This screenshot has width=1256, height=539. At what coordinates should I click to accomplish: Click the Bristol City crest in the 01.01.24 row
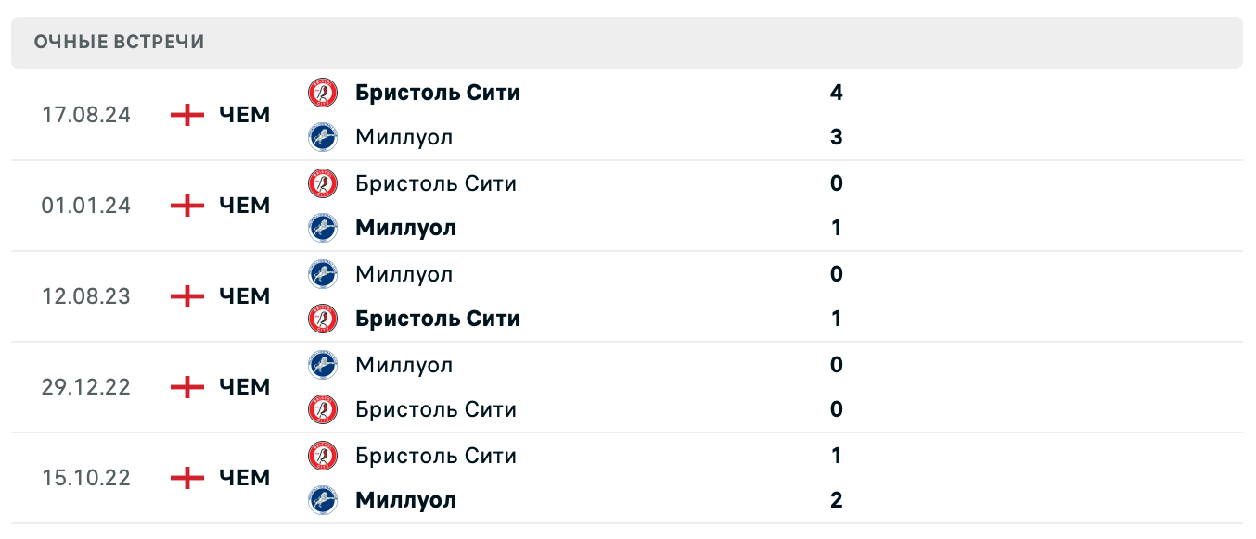[324, 183]
